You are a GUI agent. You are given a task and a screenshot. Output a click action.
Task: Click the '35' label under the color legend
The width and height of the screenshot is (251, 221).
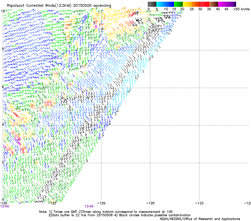(209, 9)
